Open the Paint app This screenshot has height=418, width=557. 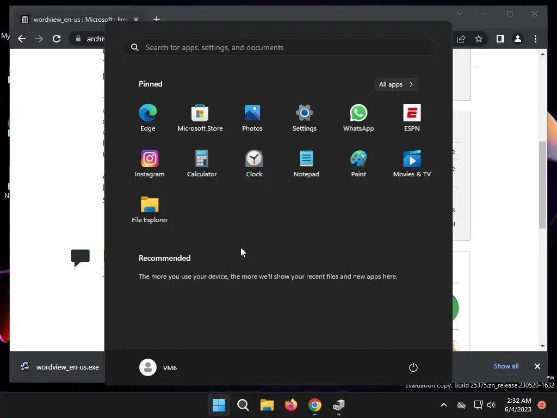point(358,163)
